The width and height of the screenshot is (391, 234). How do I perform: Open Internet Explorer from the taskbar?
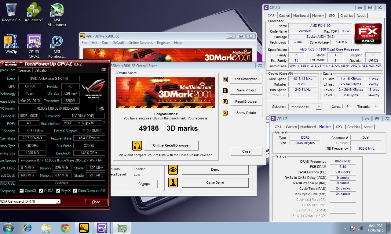pyautogui.click(x=27, y=228)
